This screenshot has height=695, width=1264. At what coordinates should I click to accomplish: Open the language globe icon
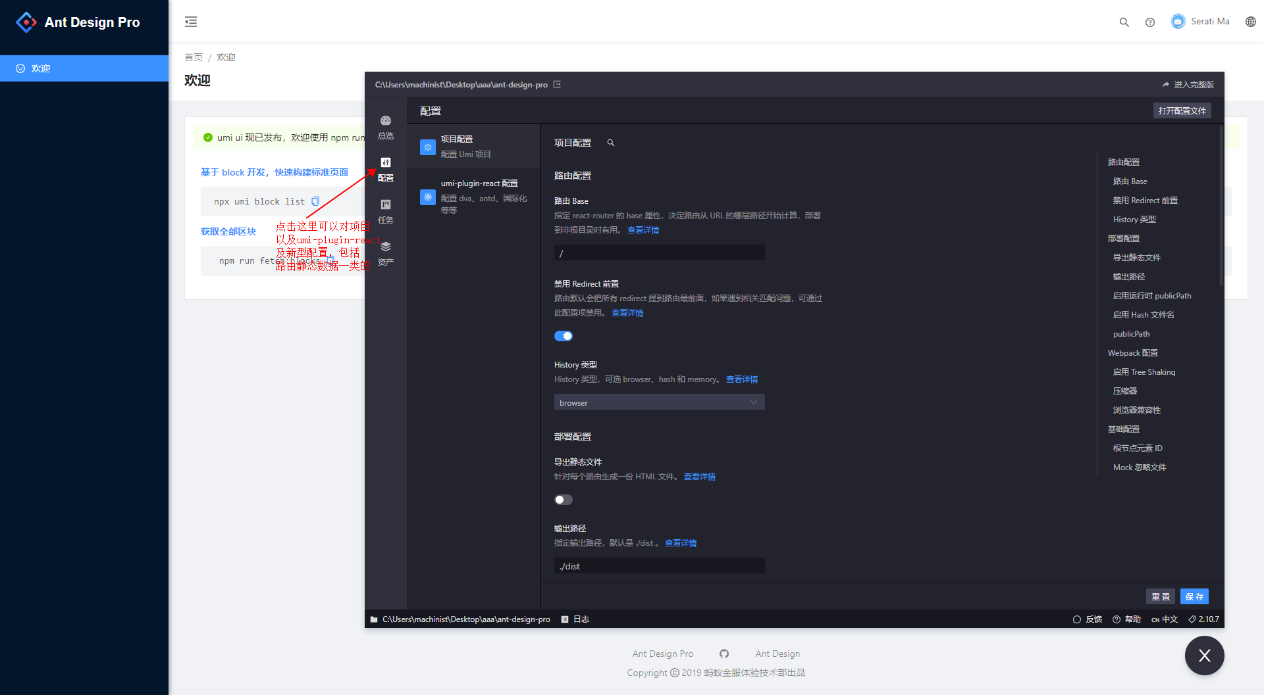pos(1251,22)
